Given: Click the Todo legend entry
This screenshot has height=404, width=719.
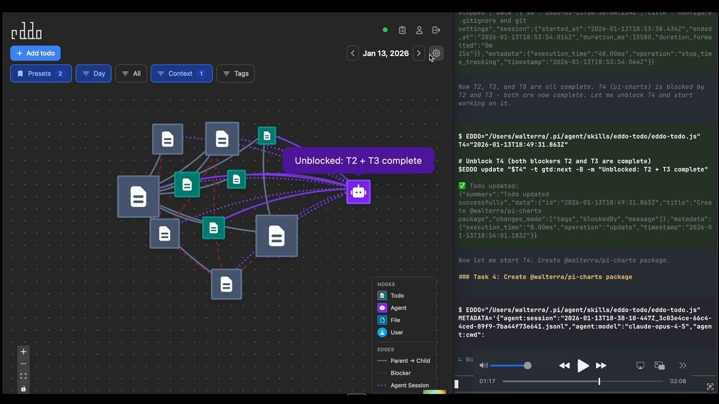Looking at the screenshot, I should pos(391,296).
